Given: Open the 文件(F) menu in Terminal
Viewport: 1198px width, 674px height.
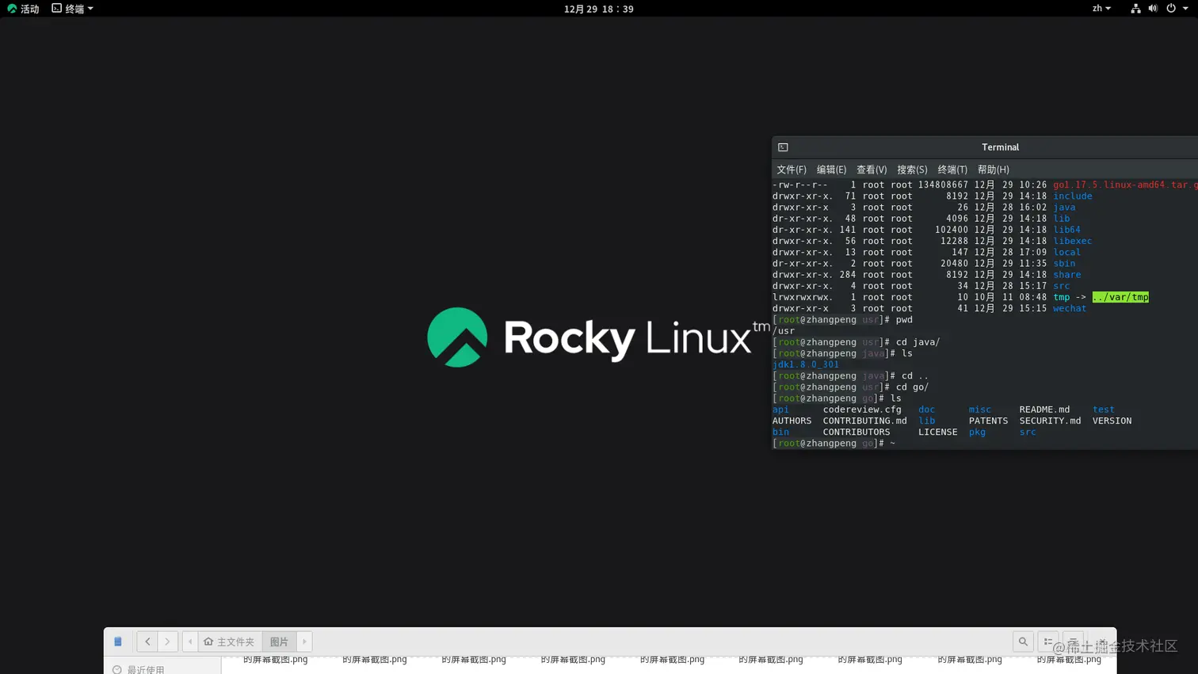Looking at the screenshot, I should tap(791, 169).
